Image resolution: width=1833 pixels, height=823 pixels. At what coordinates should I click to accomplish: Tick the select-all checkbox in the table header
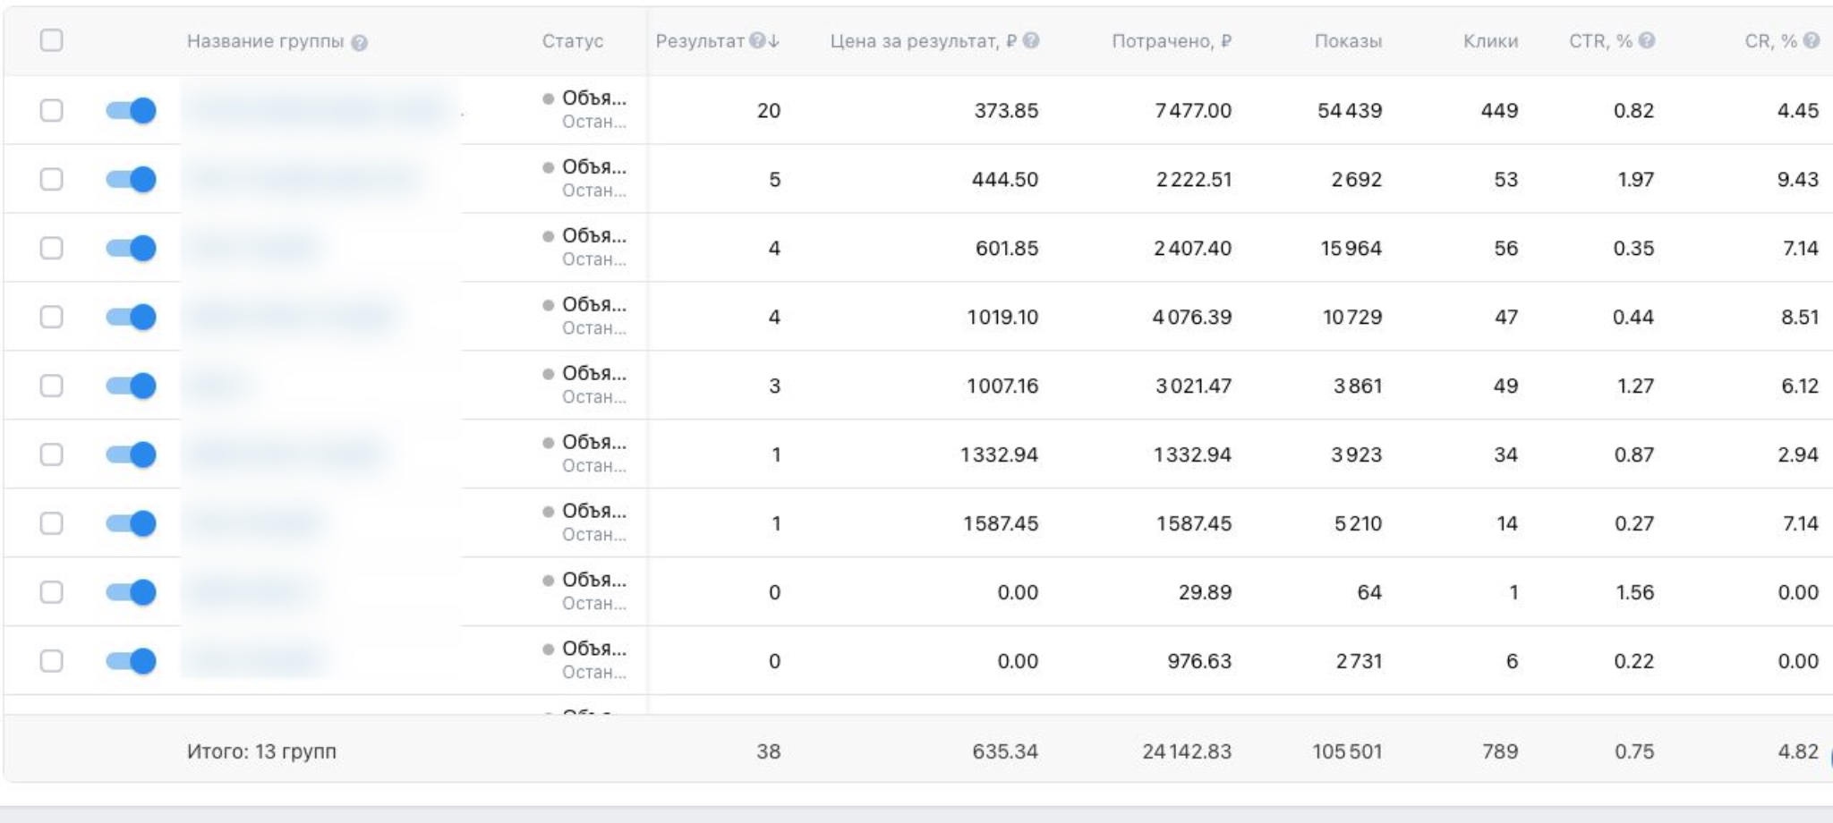click(x=52, y=40)
